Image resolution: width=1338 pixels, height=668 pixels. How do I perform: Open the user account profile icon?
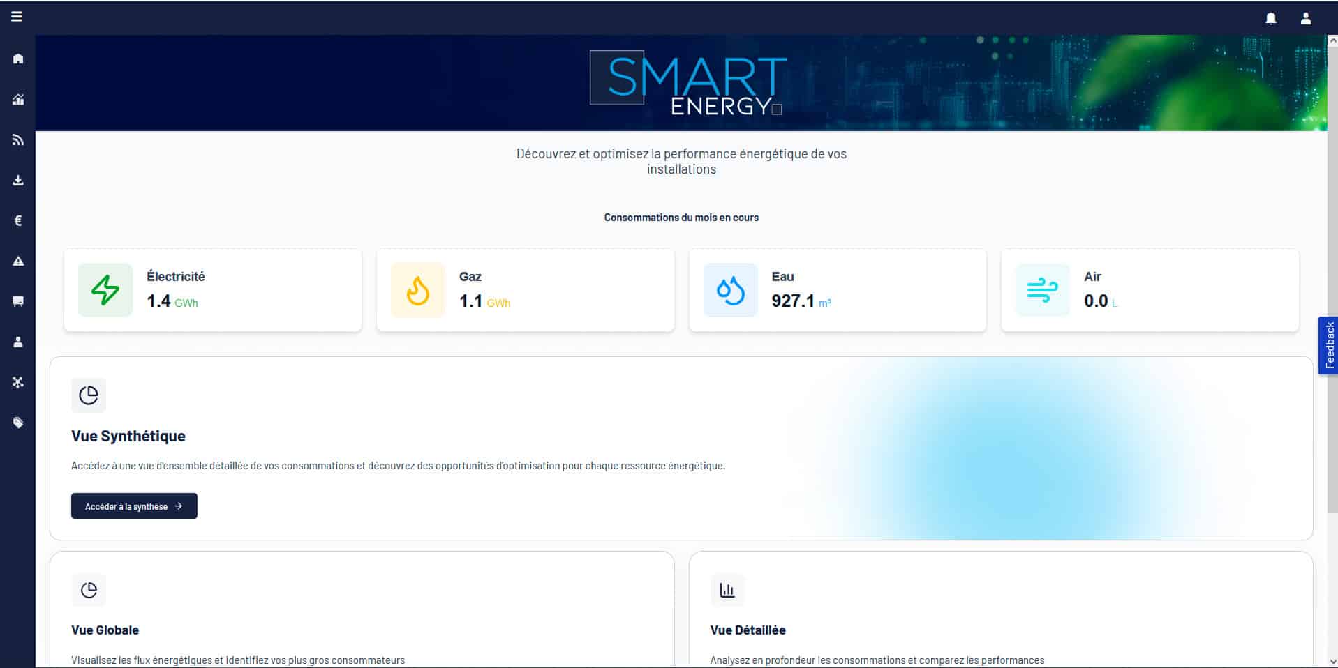pos(1306,19)
